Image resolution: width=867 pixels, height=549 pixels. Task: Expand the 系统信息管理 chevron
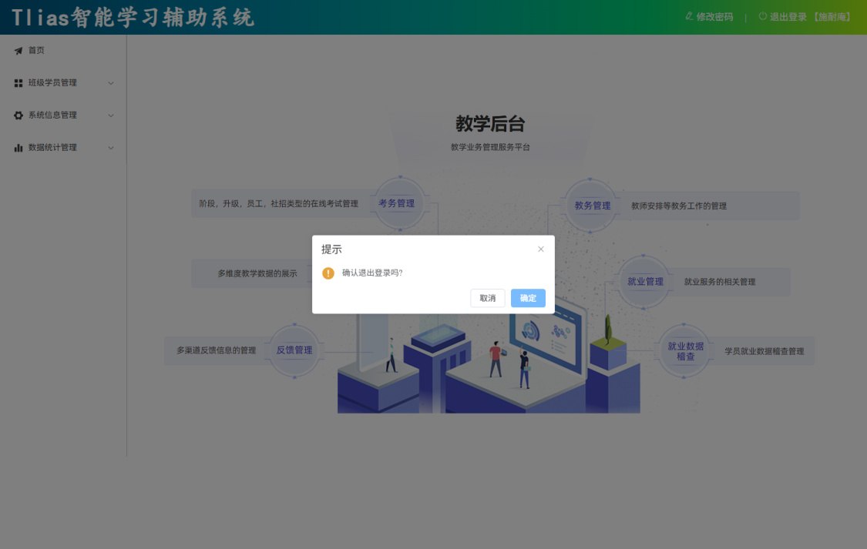tap(110, 115)
